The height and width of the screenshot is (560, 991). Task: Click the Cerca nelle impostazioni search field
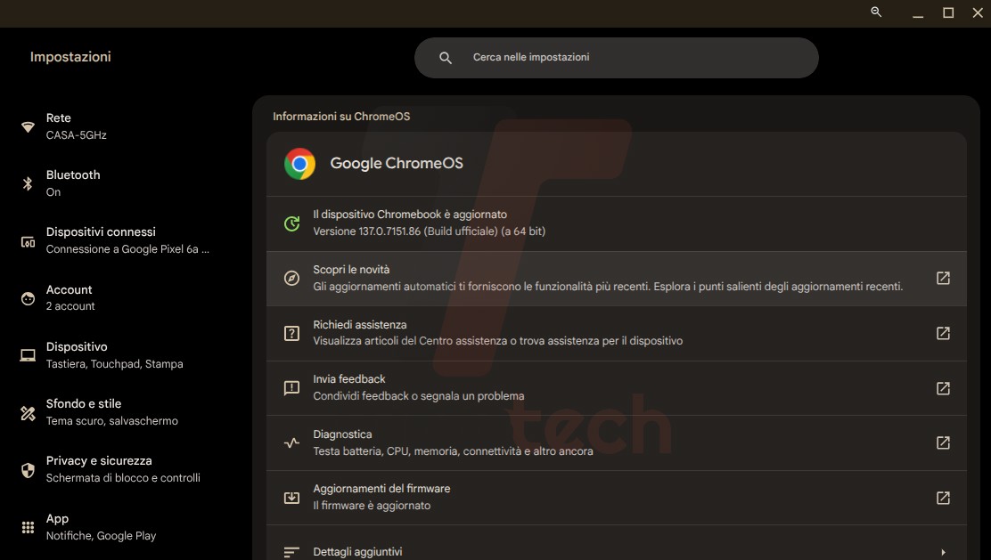615,57
